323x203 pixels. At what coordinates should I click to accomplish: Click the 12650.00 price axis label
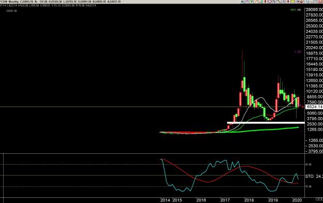(x=314, y=81)
